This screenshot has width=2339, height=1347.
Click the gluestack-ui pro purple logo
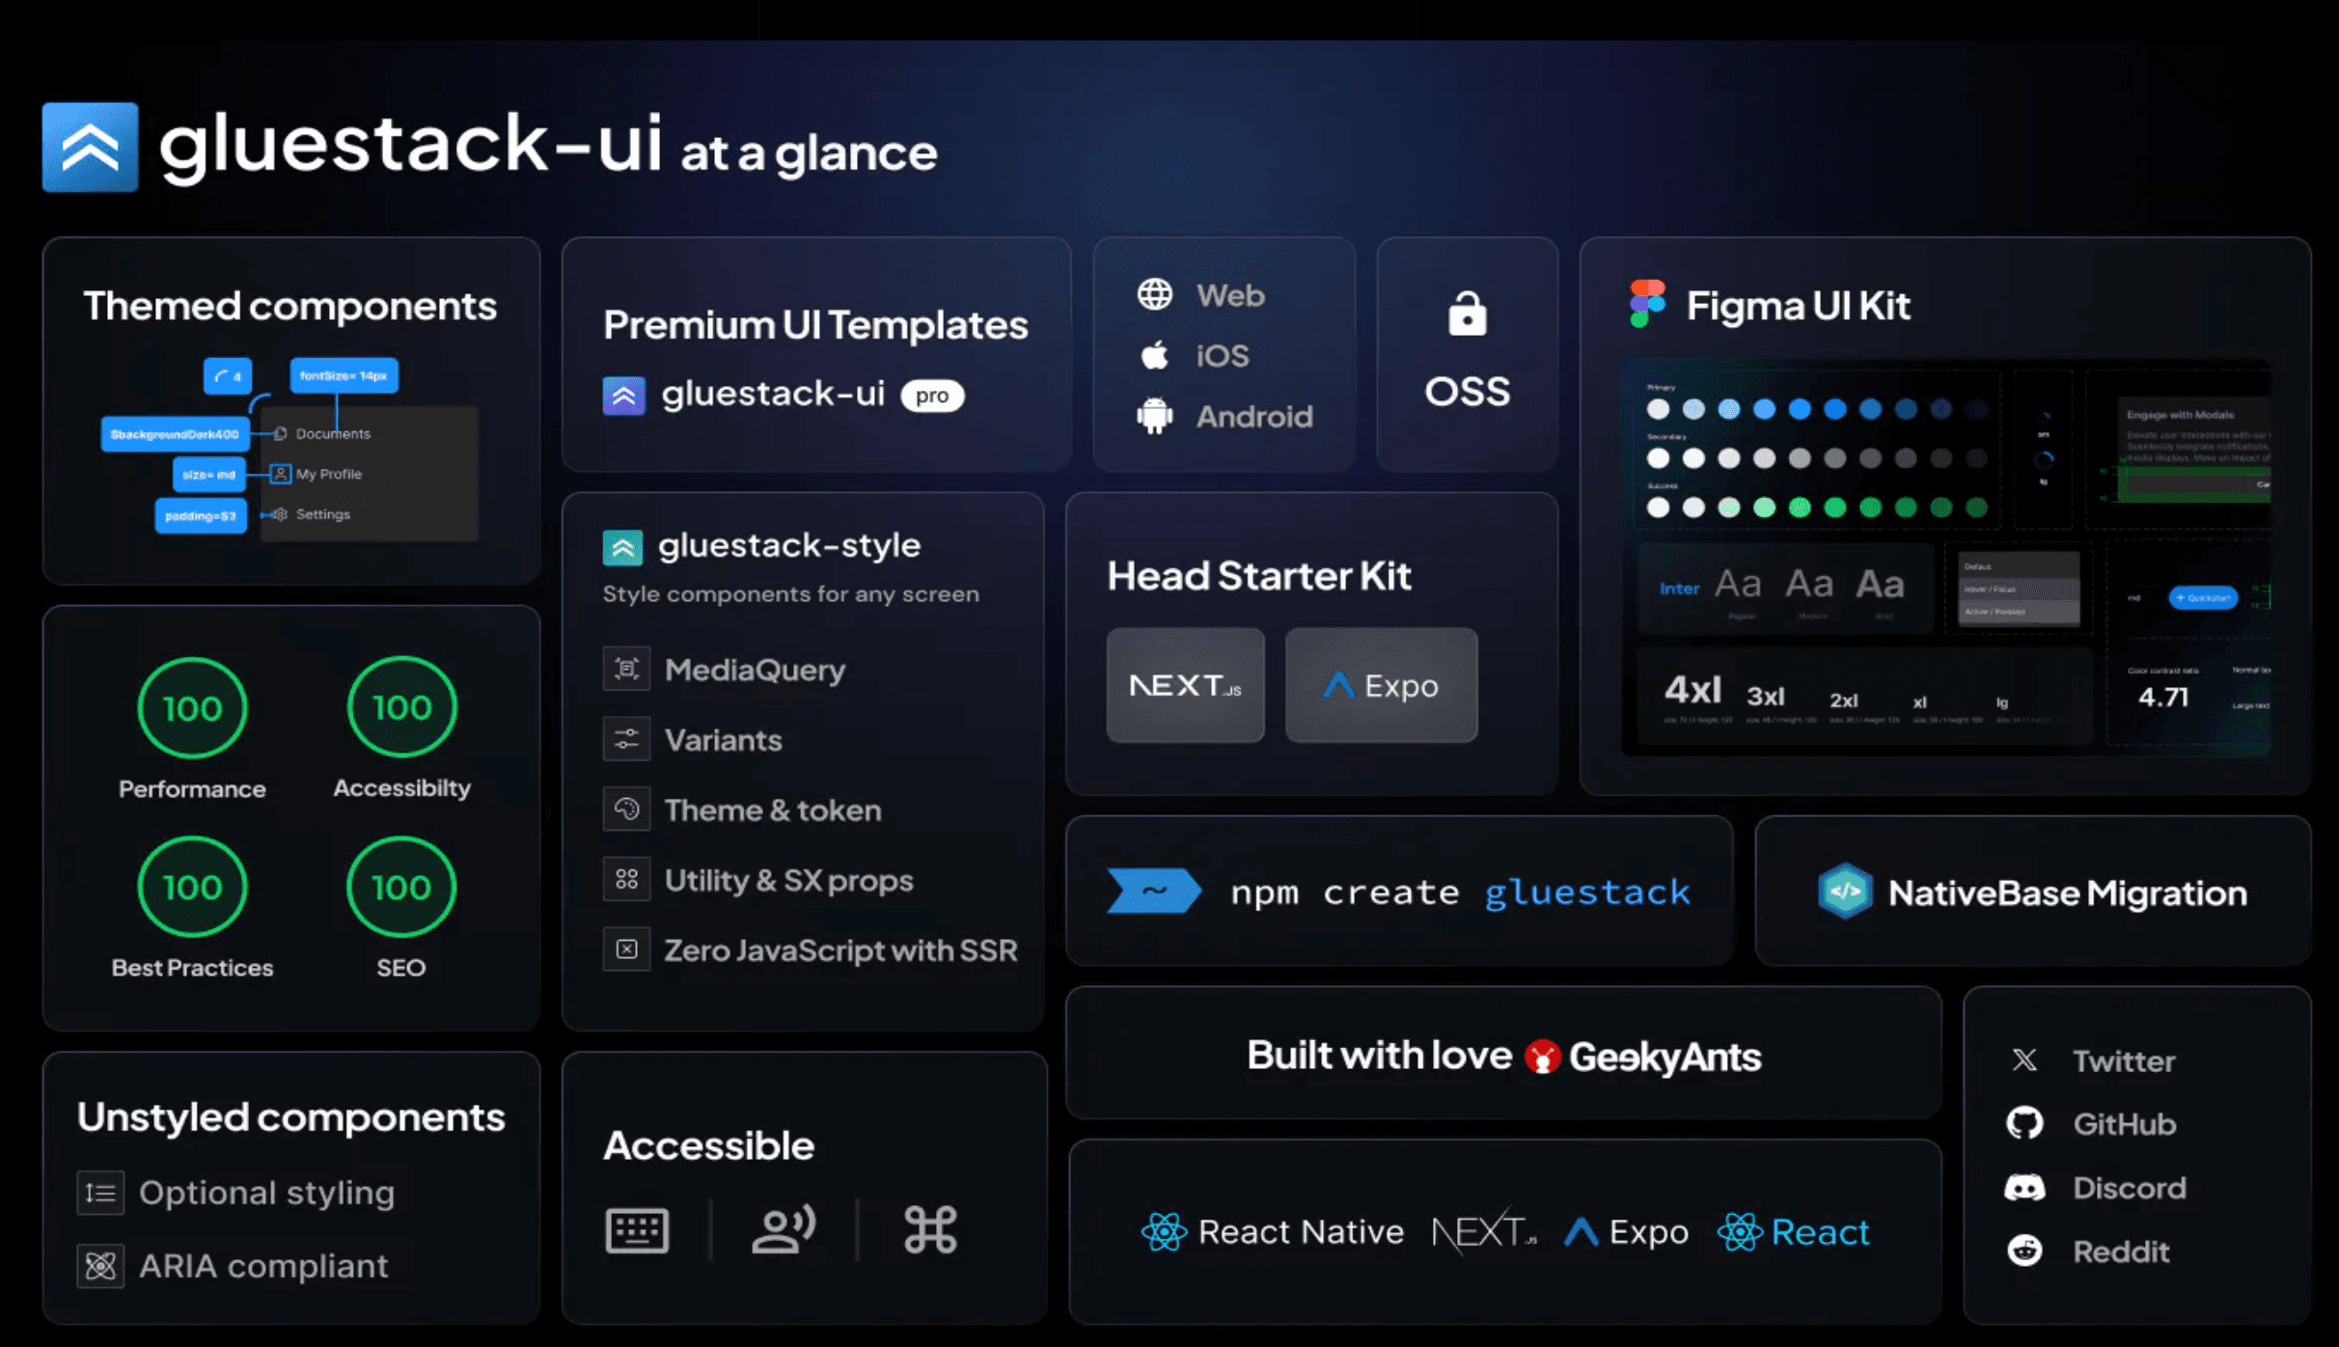[x=623, y=395]
